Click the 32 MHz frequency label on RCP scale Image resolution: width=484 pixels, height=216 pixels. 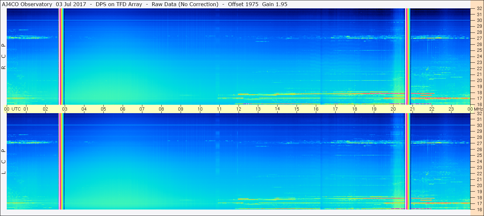479,9
